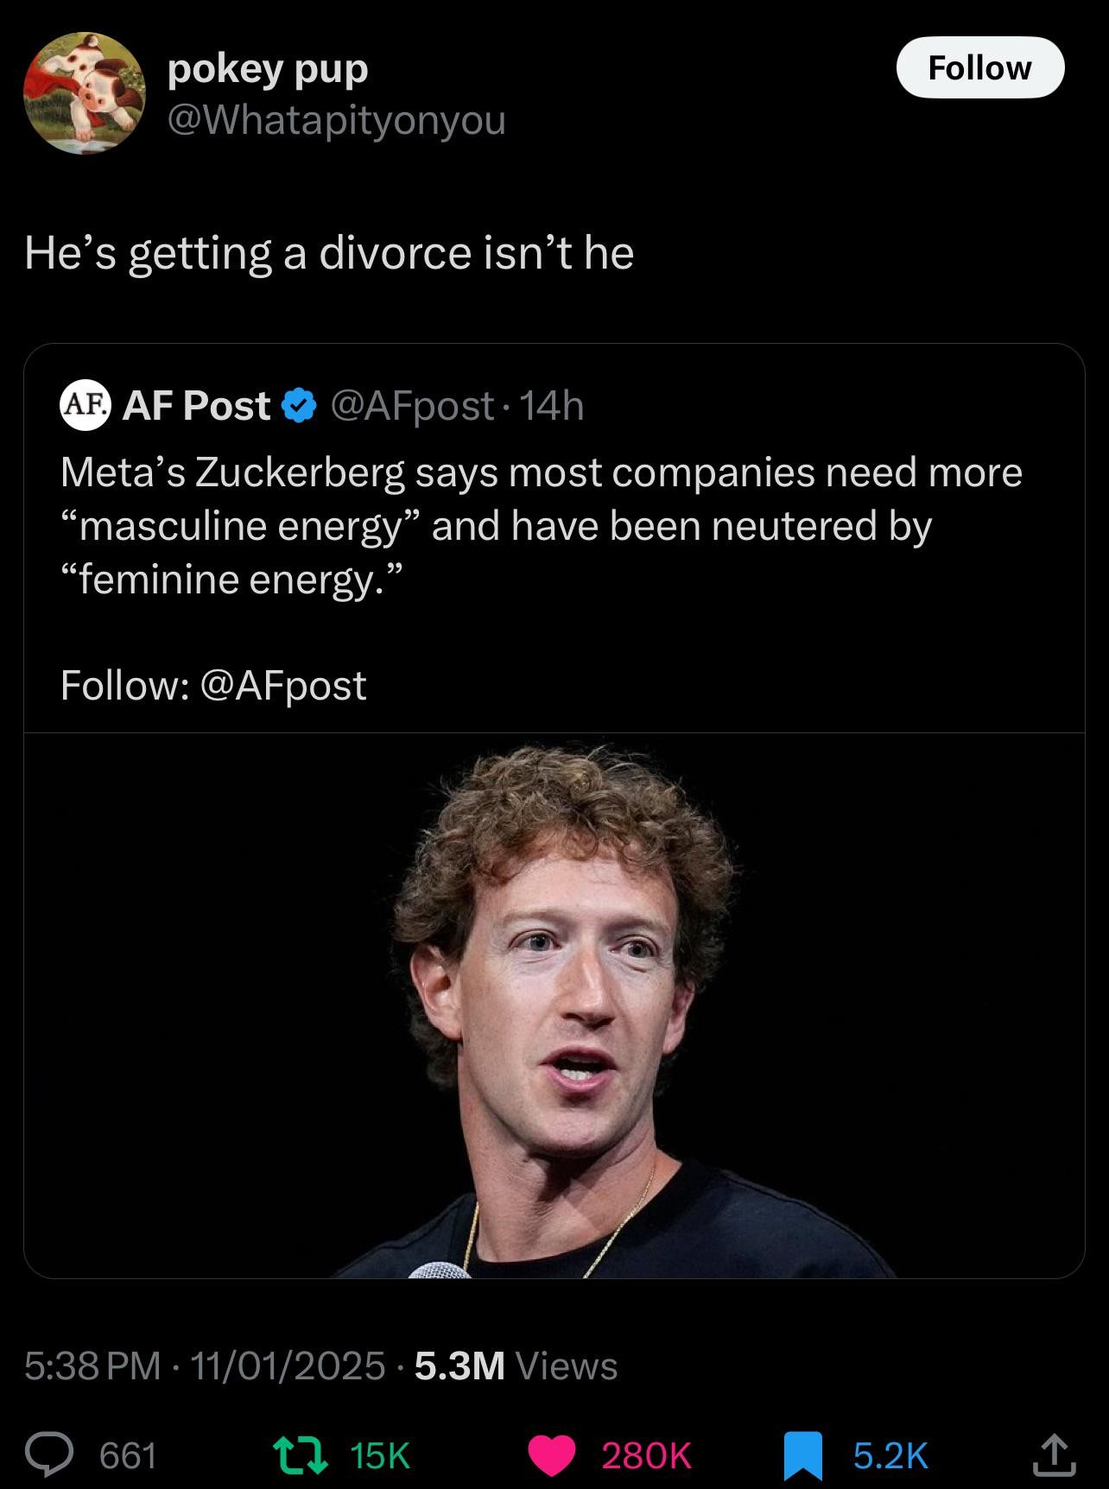Image resolution: width=1109 pixels, height=1489 pixels.
Task: Click the pokey pup profile avatar
Action: pos(84,93)
